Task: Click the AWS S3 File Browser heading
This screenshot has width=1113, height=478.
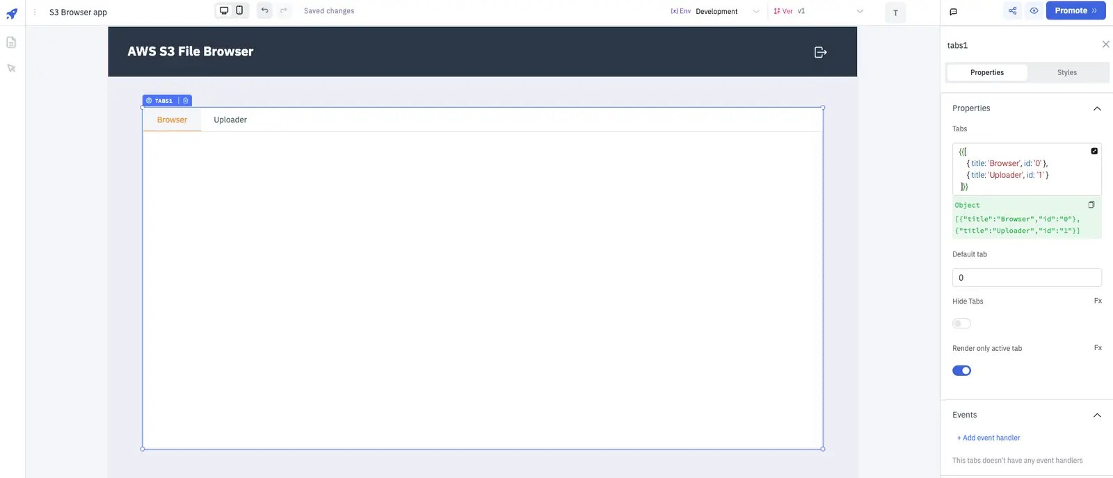Action: click(191, 51)
